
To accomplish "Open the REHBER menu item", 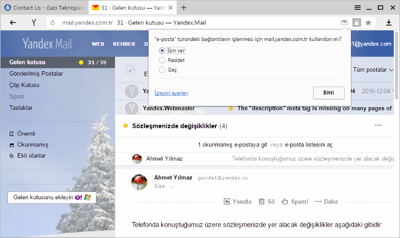I will click(x=124, y=44).
